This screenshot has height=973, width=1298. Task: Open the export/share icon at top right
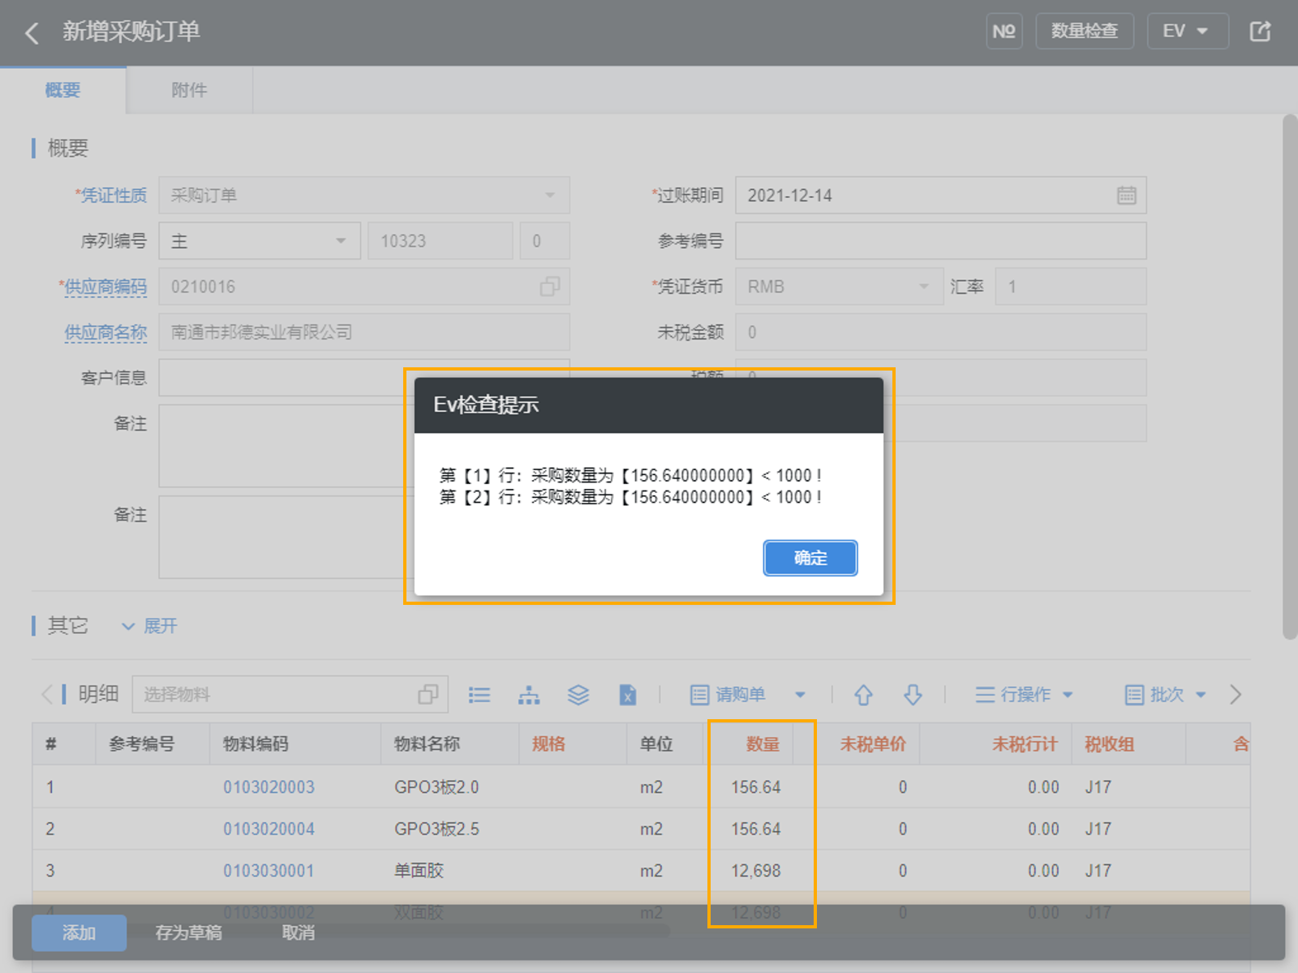(1260, 32)
